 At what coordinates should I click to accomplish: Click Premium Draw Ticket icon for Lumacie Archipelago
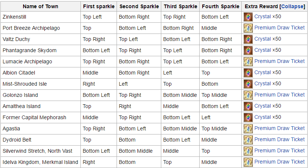pos(248,62)
